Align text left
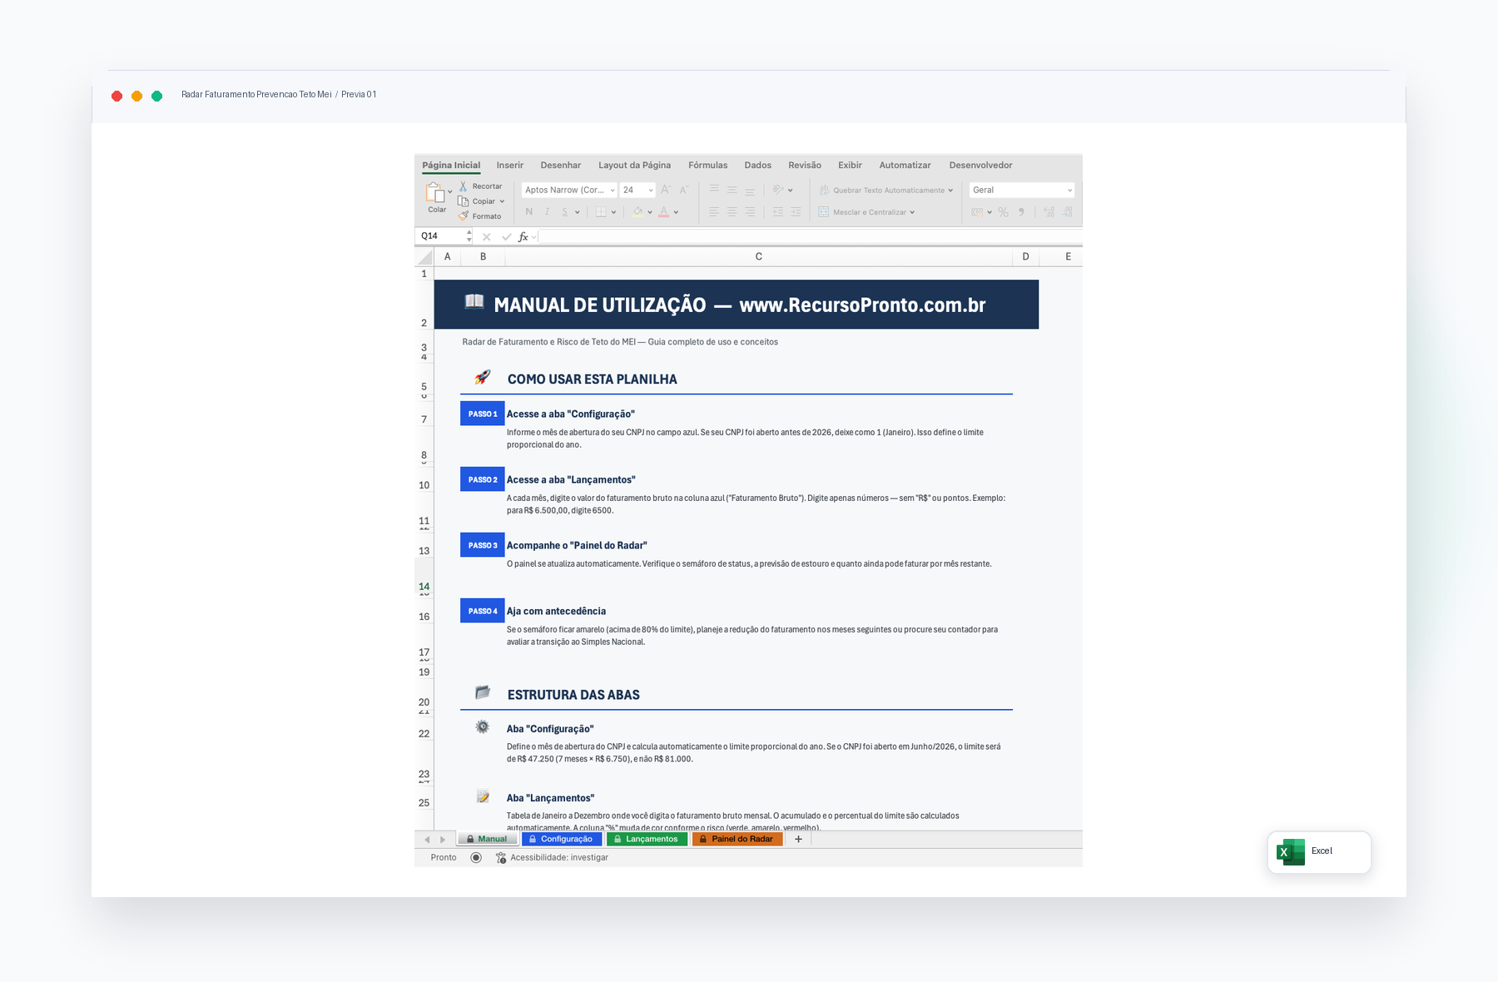Screen dimensions: 1498x982 click(714, 212)
